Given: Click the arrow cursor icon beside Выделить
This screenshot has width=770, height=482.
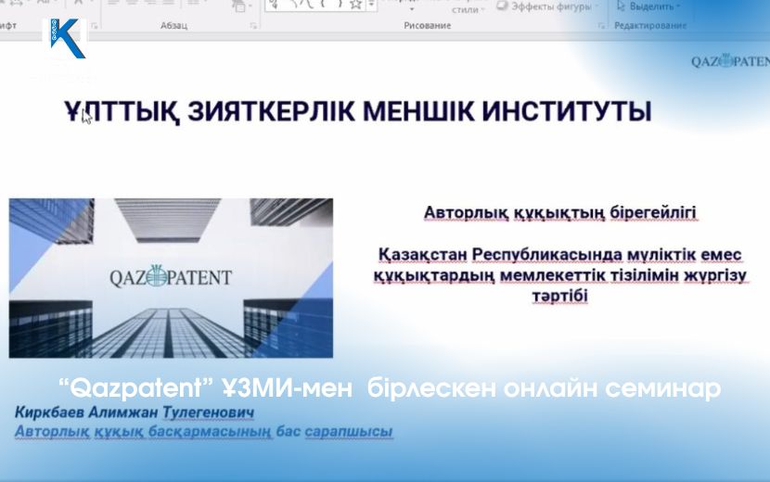Looking at the screenshot, I should click(x=622, y=6).
